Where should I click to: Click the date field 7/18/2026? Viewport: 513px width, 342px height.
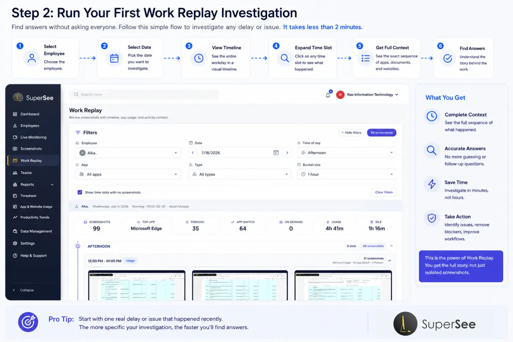[240, 153]
